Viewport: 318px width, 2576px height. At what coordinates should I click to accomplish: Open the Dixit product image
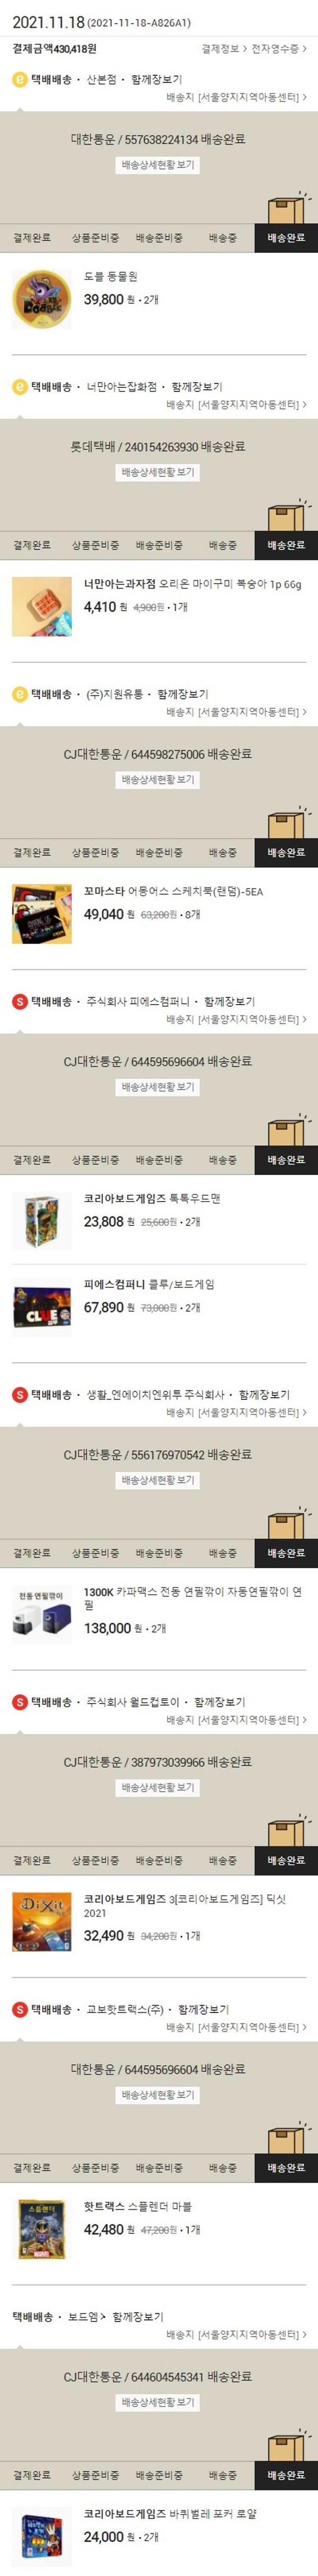click(42, 1922)
